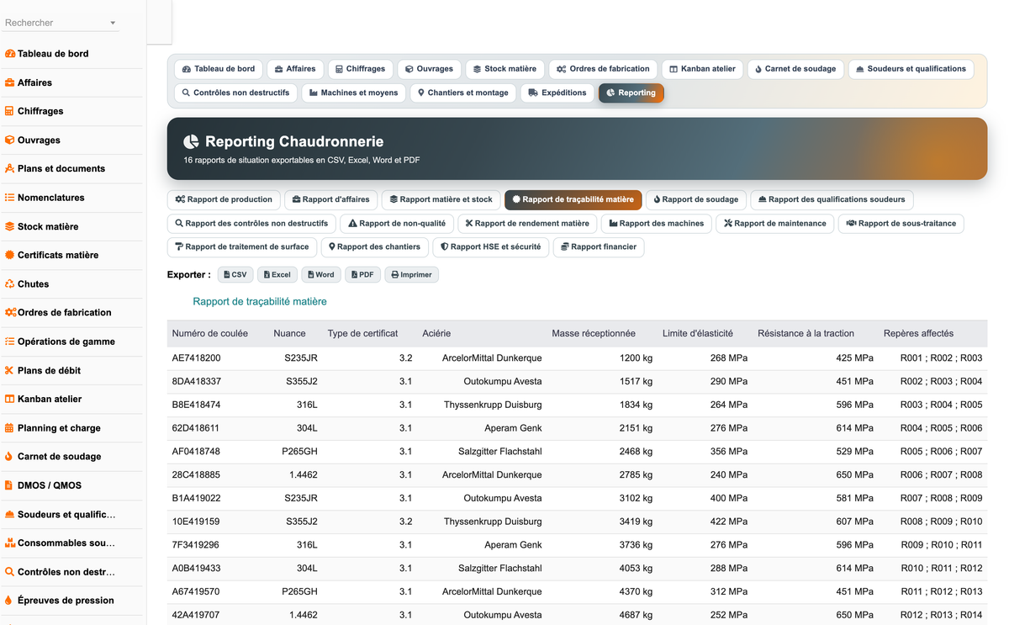Open the Rapport de non-qualité

click(396, 223)
